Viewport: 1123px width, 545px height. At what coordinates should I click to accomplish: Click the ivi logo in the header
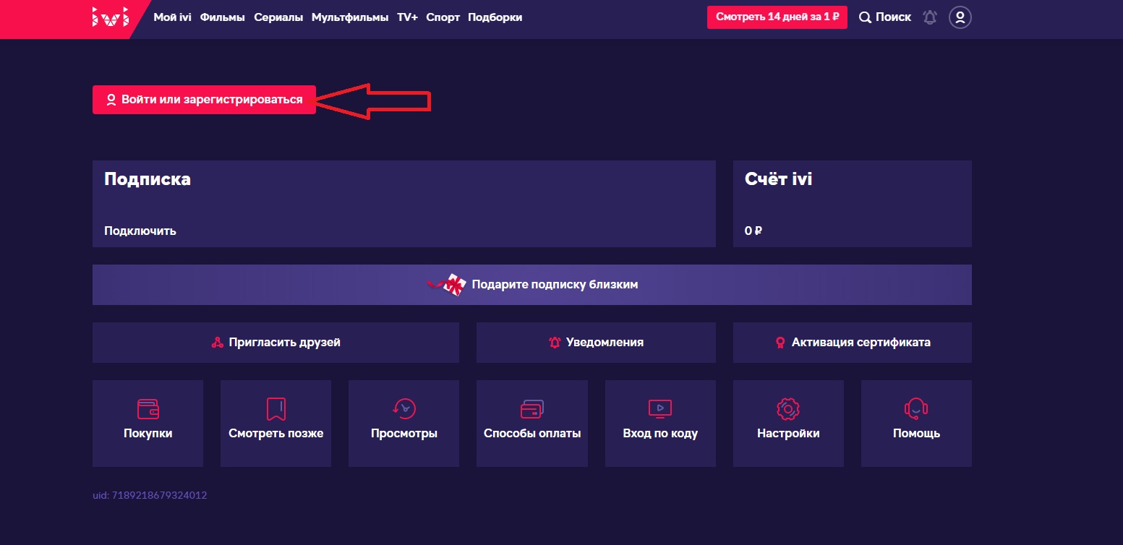coord(110,17)
